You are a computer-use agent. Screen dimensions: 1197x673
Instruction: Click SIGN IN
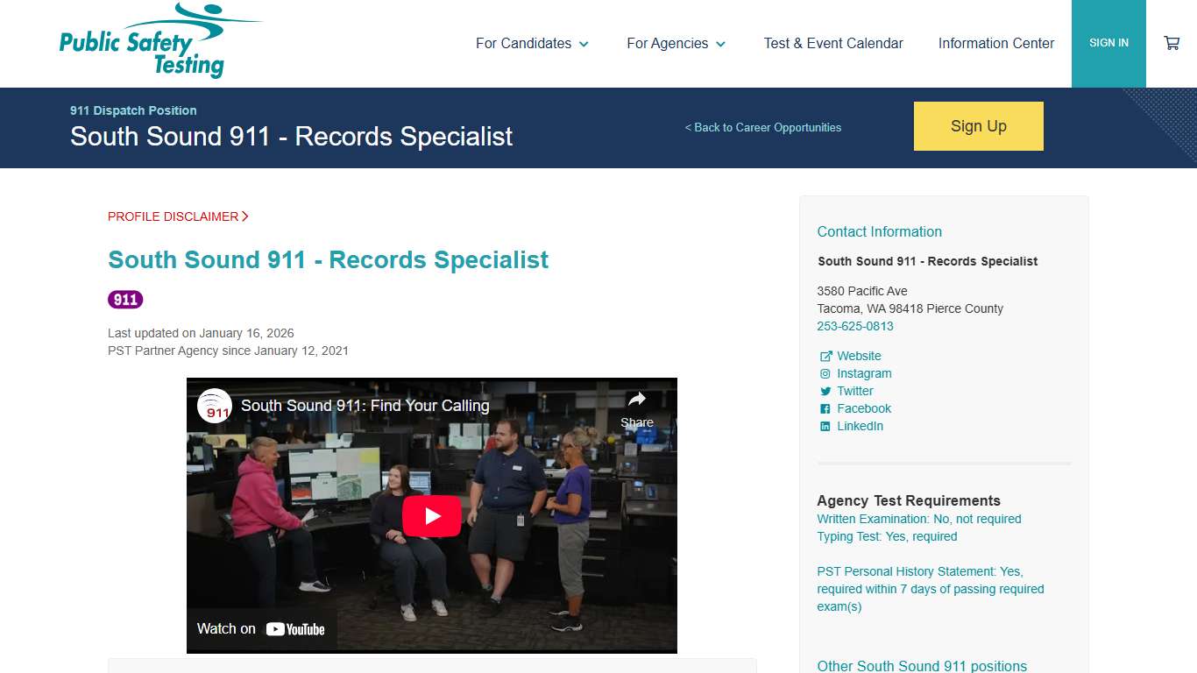coord(1108,42)
